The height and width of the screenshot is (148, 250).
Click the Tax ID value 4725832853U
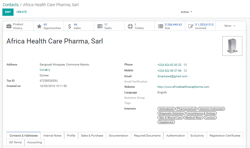[x=49, y=81]
